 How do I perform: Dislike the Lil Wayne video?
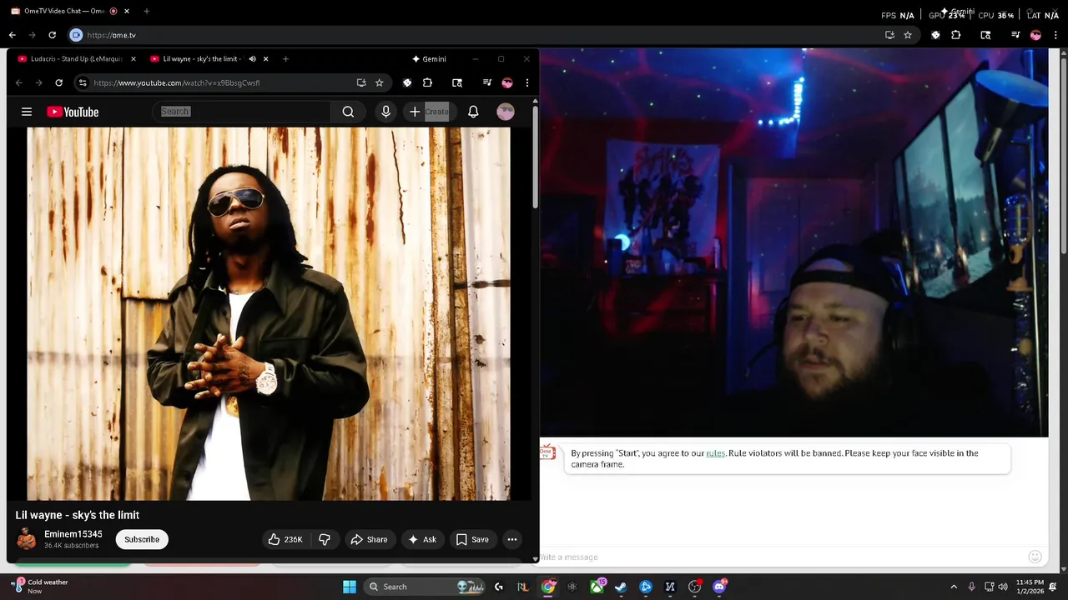[325, 539]
